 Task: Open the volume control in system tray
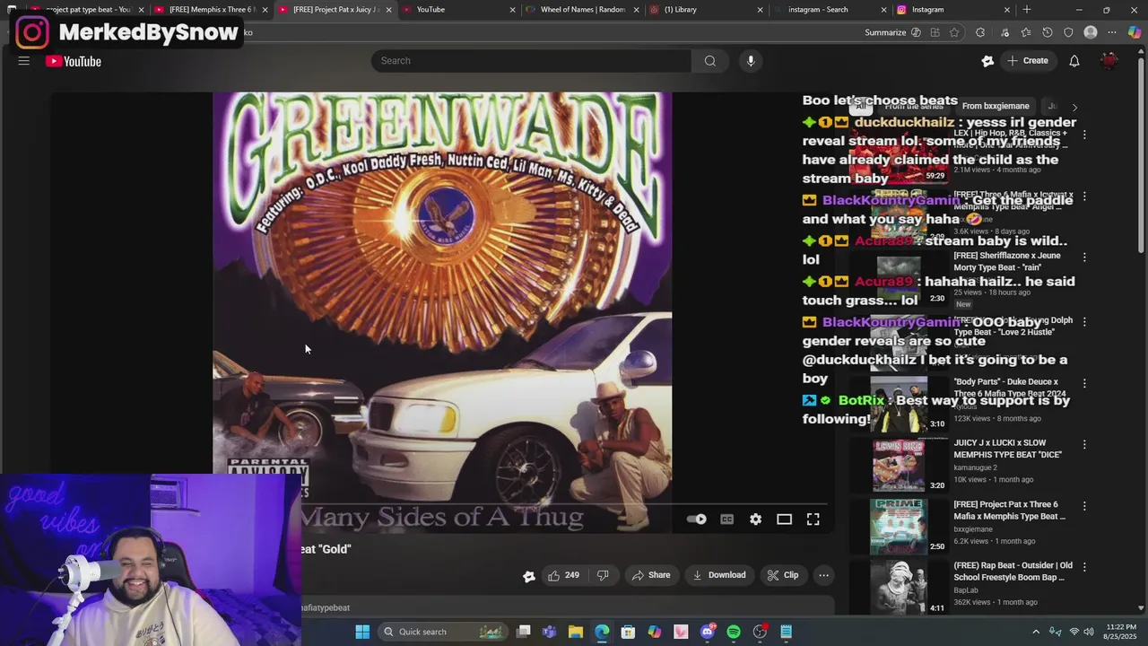(x=1089, y=632)
